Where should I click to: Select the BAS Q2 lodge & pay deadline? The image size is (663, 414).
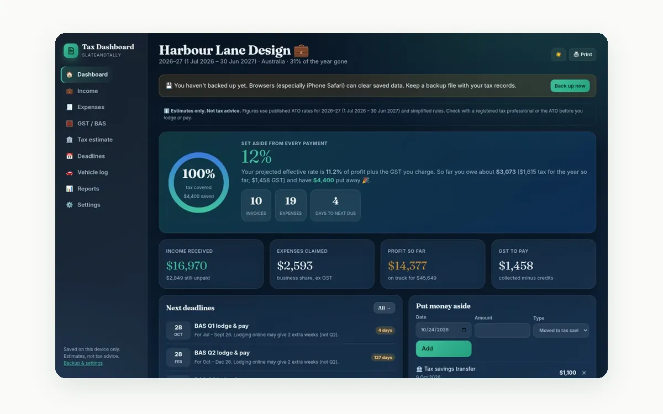[x=281, y=357]
